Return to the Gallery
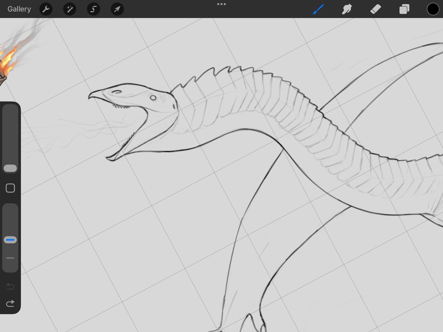The width and height of the screenshot is (443, 332). [19, 9]
